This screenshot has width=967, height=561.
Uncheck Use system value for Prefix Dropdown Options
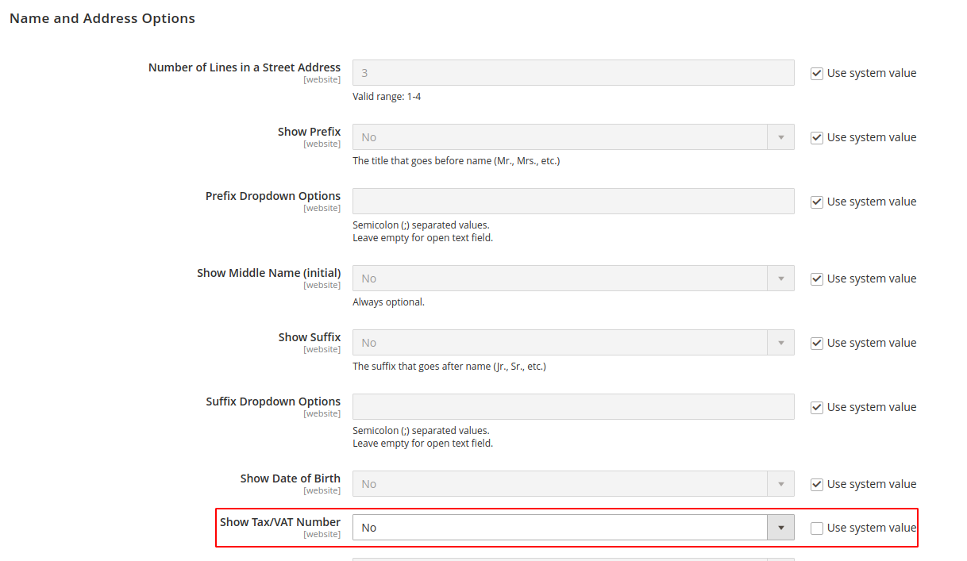point(817,202)
